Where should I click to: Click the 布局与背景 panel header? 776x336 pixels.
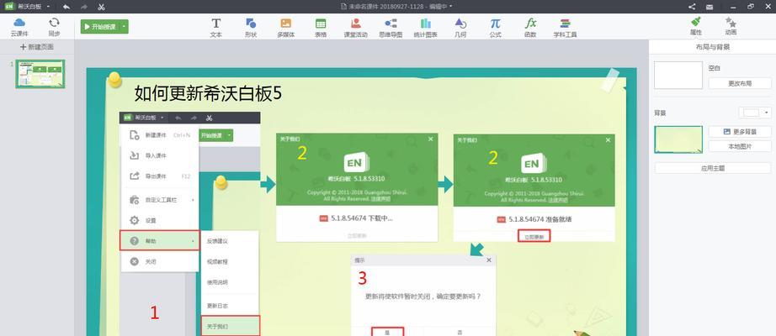[x=712, y=47]
